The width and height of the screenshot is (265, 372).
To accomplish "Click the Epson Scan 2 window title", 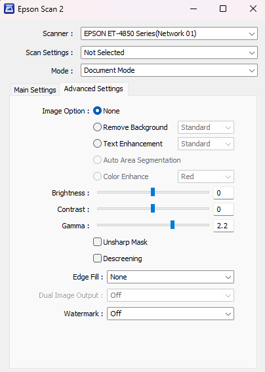I will tap(41, 9).
